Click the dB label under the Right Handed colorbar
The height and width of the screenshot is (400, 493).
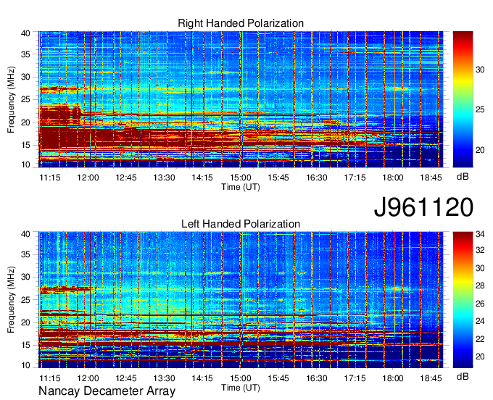463,177
